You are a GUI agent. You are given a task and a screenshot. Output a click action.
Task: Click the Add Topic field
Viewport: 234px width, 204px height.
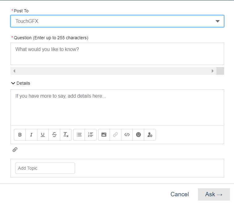(45, 168)
